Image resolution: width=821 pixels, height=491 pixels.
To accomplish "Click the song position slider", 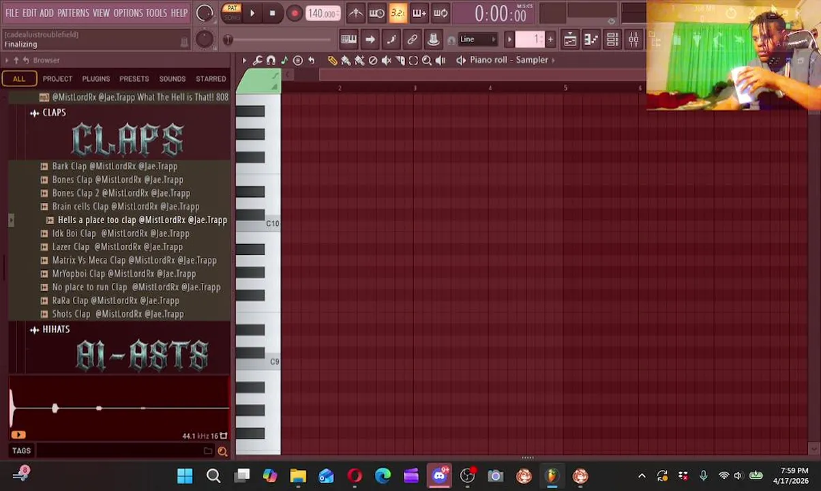I will (280, 40).
